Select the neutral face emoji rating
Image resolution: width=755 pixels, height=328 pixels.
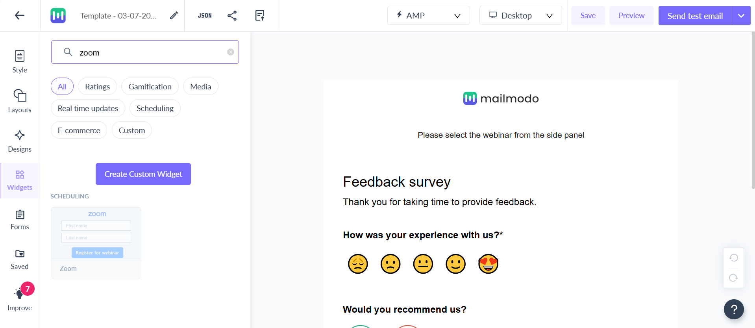point(423,263)
